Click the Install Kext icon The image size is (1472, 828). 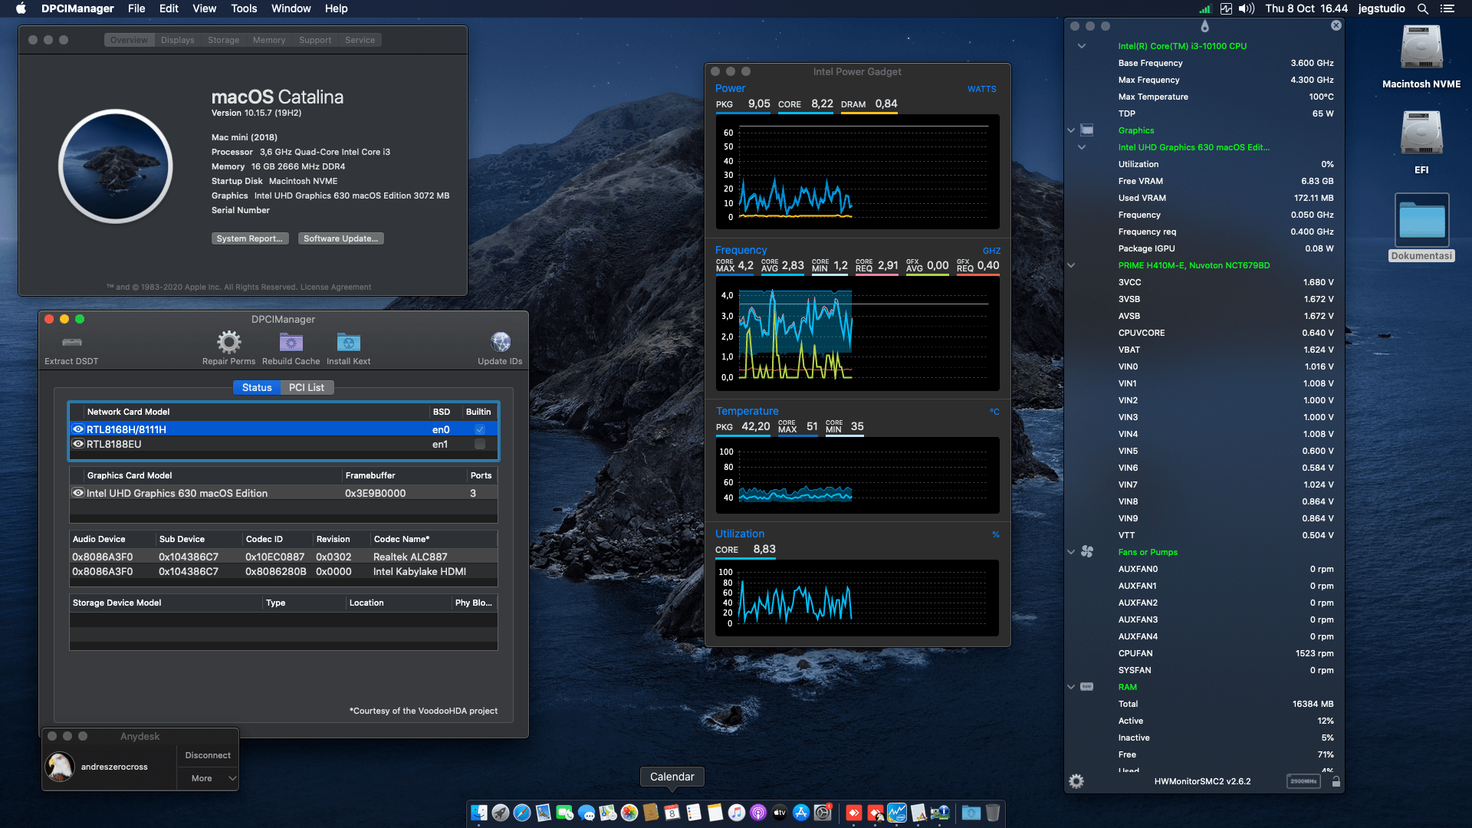(x=348, y=343)
